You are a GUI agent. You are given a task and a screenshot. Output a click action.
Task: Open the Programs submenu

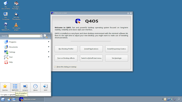(x=26, y=42)
